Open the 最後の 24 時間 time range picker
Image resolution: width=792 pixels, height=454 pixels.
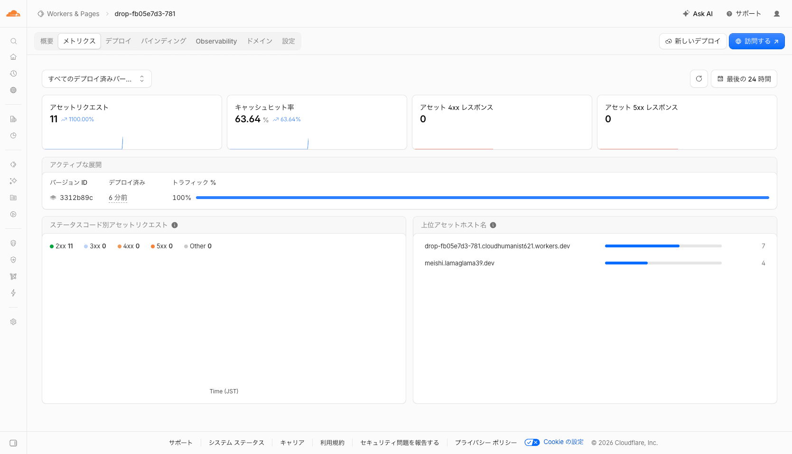coord(744,79)
